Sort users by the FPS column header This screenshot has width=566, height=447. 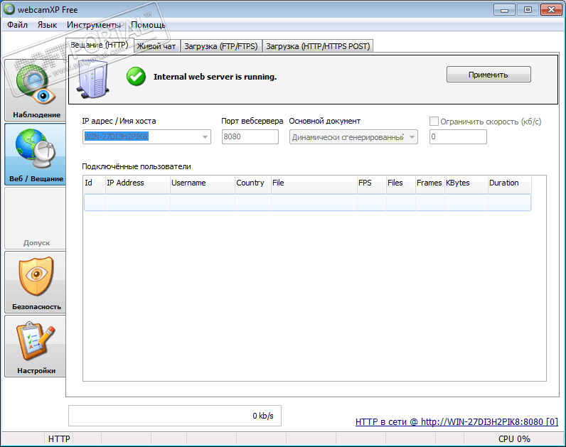pos(372,183)
